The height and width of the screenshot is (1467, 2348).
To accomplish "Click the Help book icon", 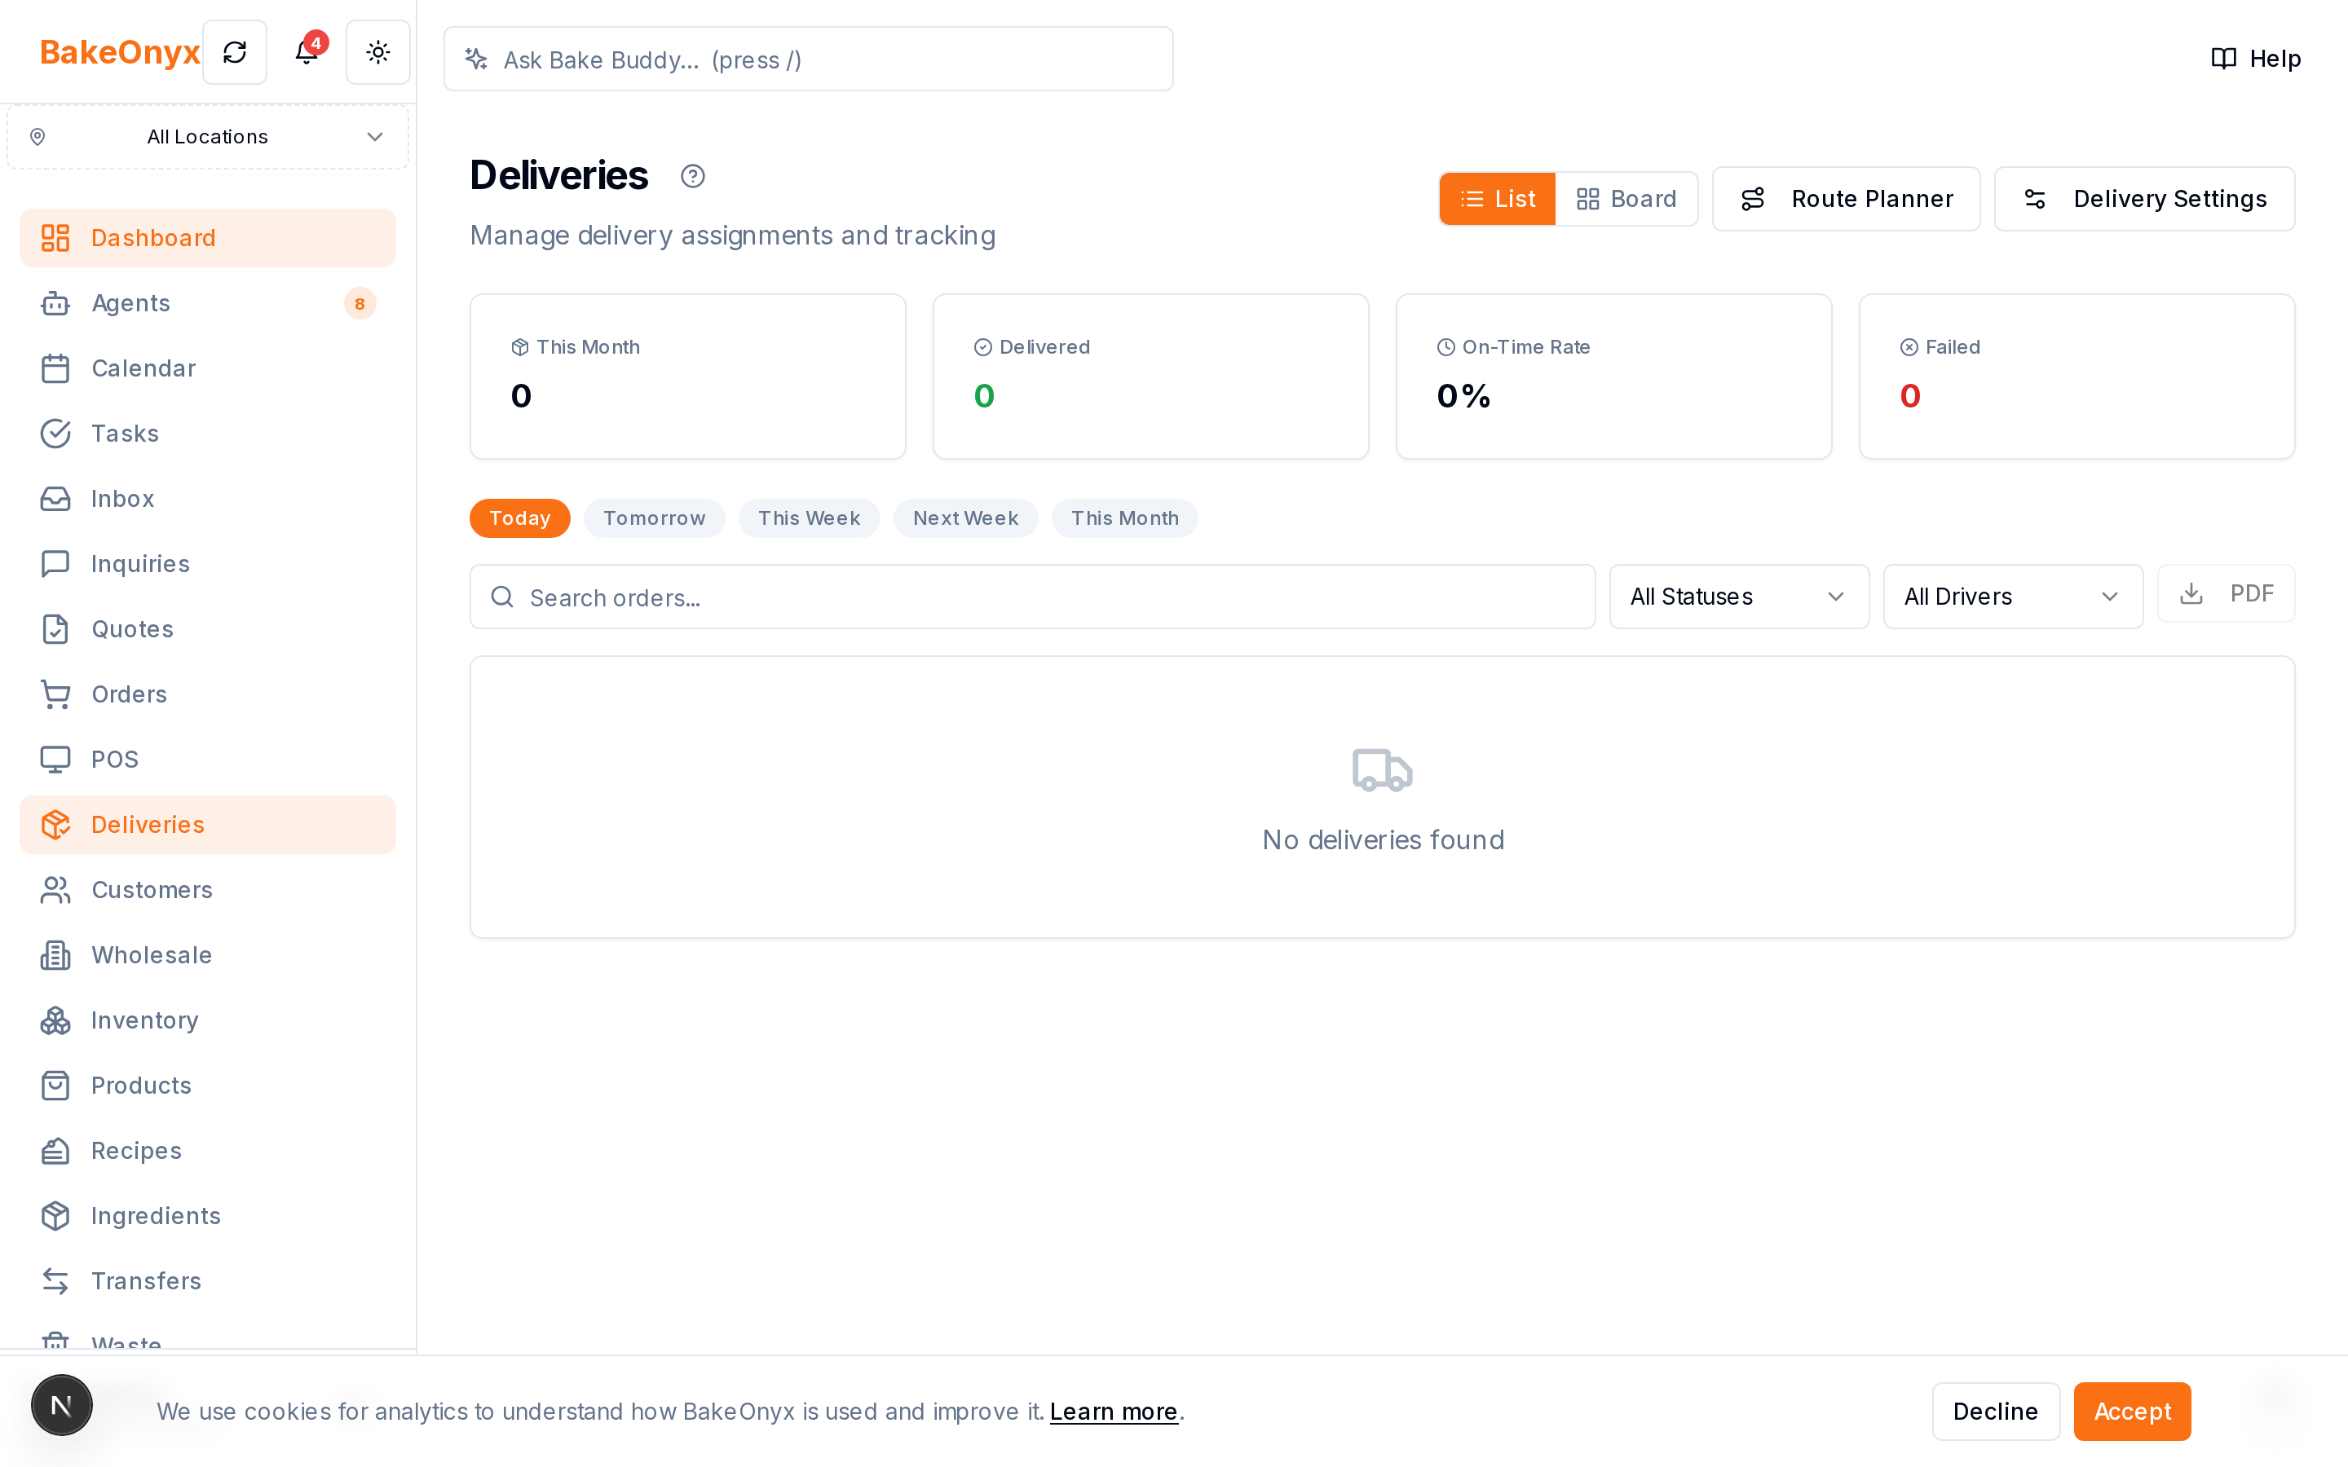I will [2224, 58].
